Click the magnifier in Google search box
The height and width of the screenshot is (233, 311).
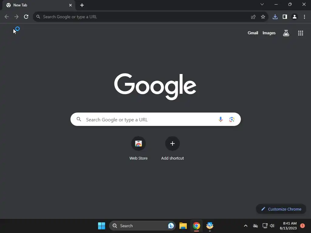pyautogui.click(x=79, y=119)
